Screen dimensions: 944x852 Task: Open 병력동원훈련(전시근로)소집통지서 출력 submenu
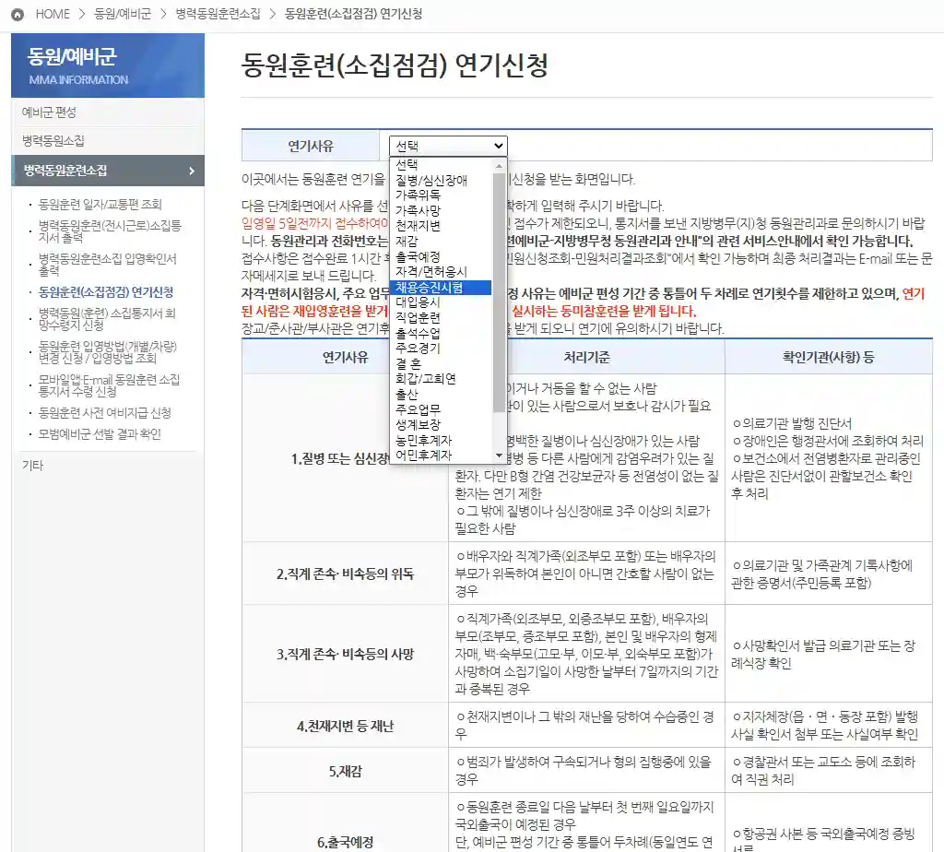110,231
